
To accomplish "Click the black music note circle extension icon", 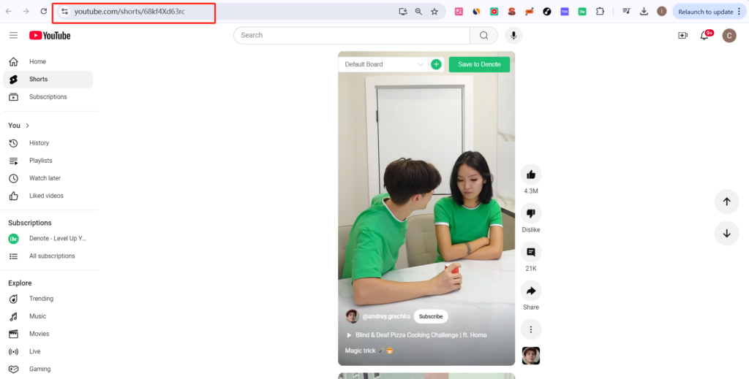I will pyautogui.click(x=547, y=12).
